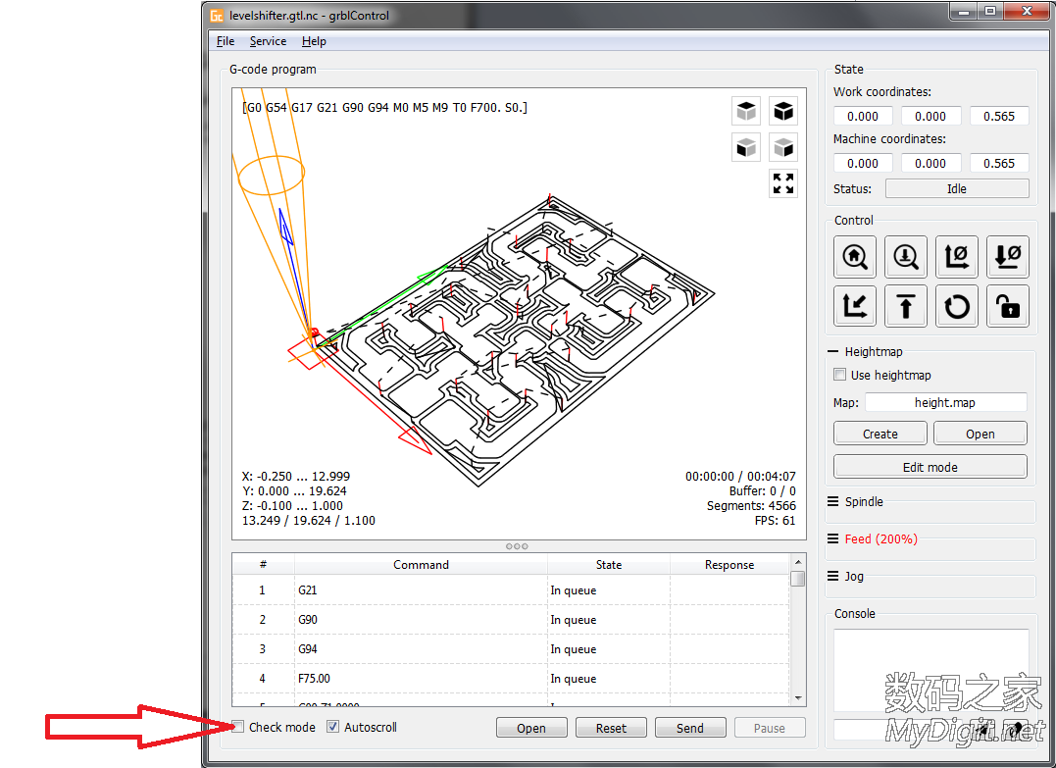
Task: Zero the XY axes
Action: pos(956,257)
